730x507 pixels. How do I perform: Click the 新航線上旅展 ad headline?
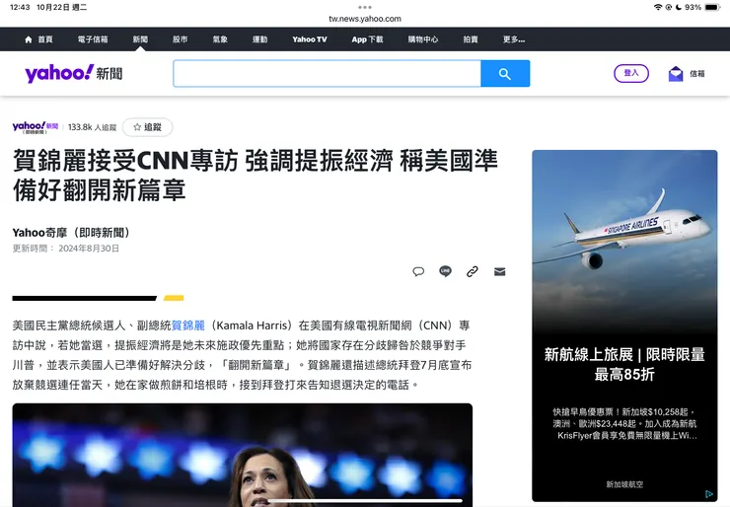pyautogui.click(x=624, y=364)
